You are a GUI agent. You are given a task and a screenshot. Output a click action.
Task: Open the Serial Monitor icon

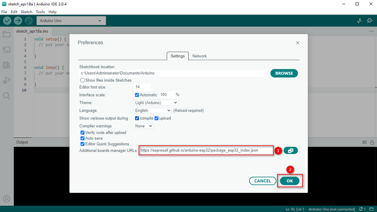370,21
